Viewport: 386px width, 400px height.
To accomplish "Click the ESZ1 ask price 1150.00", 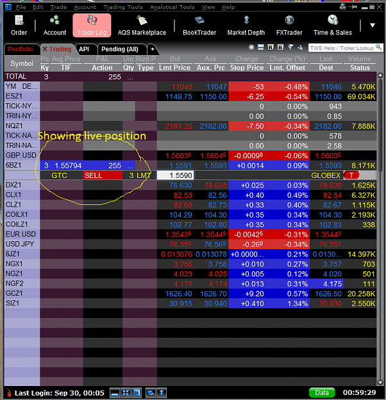I will (x=214, y=97).
